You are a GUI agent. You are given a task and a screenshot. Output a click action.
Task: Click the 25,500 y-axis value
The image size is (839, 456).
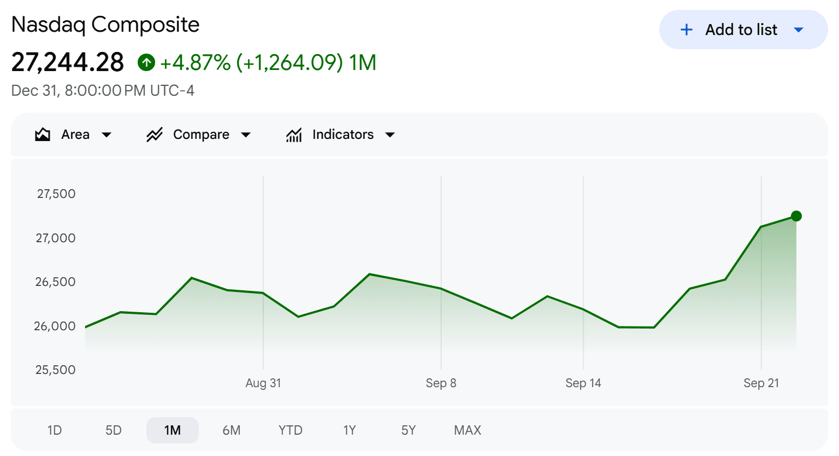click(x=55, y=370)
